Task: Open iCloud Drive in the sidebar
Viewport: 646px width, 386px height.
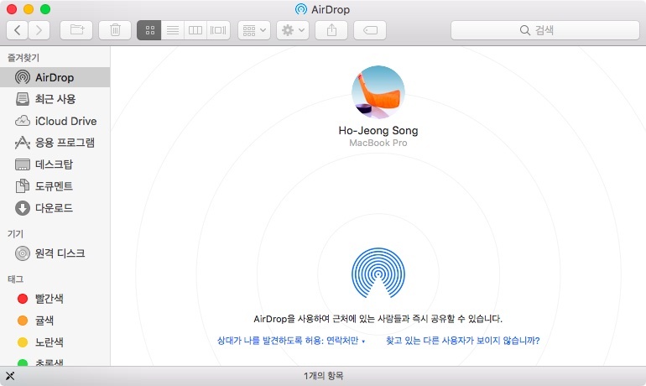Action: click(x=55, y=121)
